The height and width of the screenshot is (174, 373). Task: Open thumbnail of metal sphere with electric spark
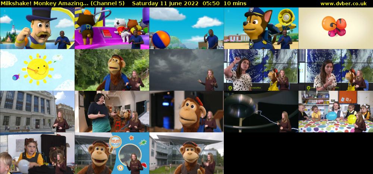[261, 112]
